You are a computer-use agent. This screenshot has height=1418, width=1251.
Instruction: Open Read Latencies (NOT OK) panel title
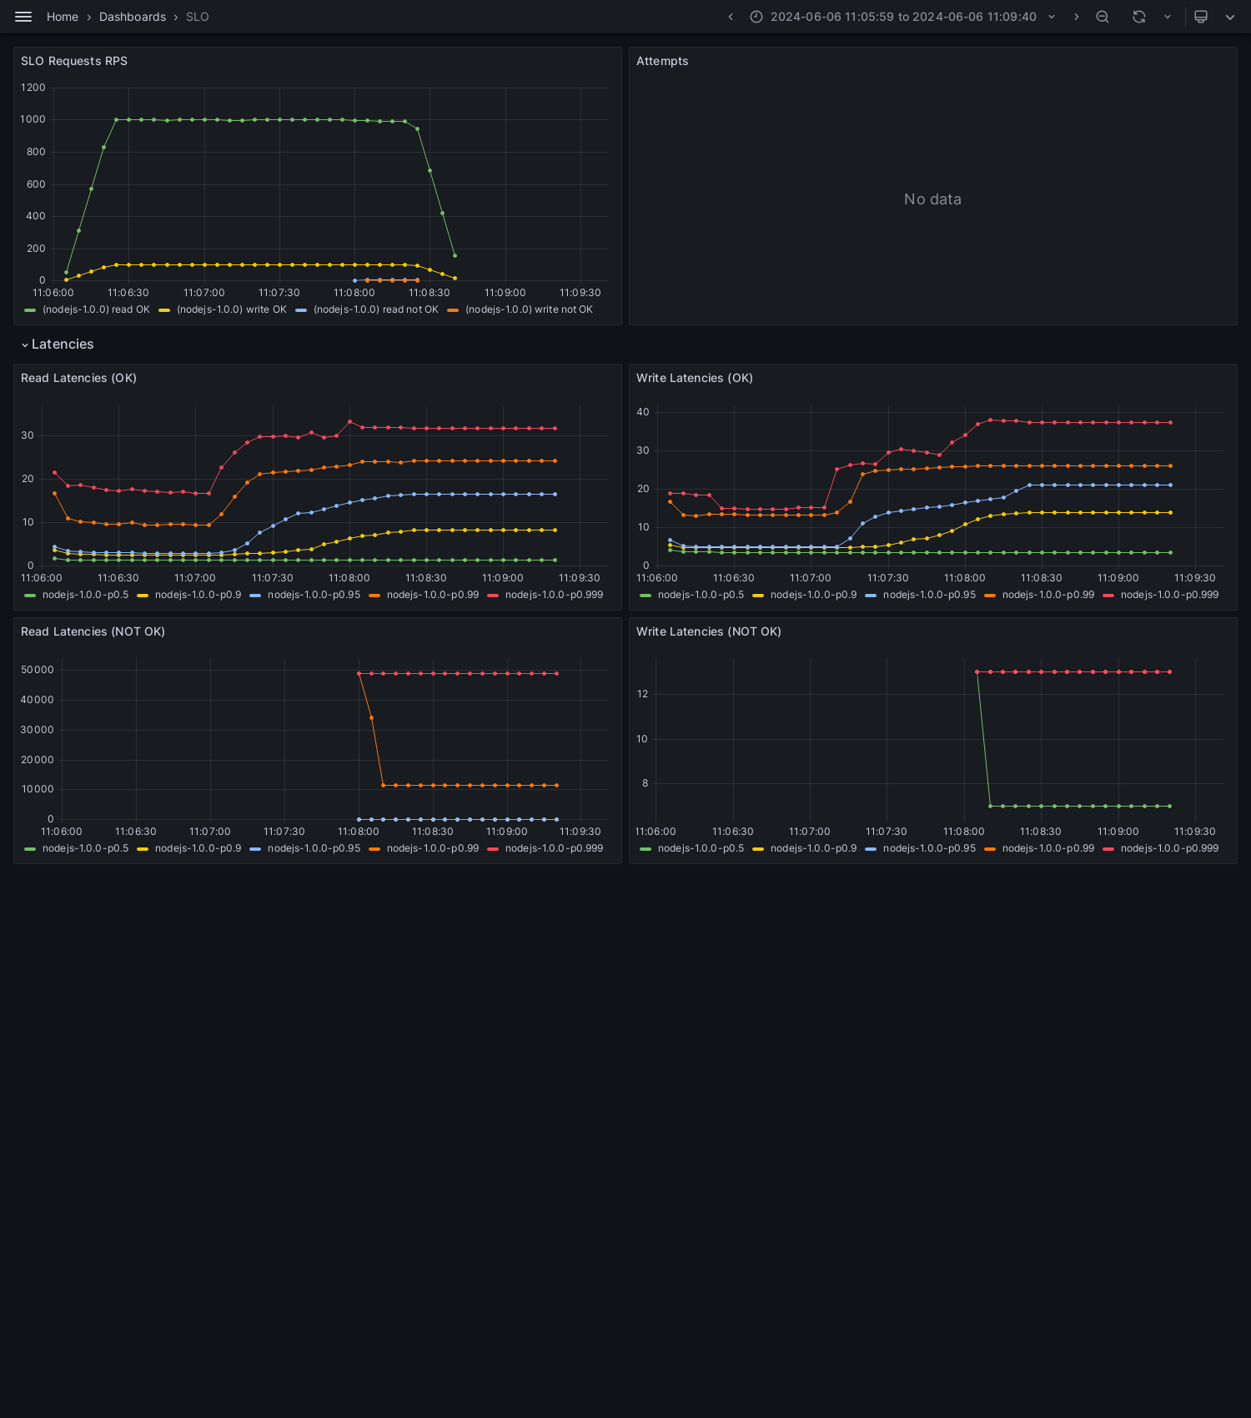(93, 631)
